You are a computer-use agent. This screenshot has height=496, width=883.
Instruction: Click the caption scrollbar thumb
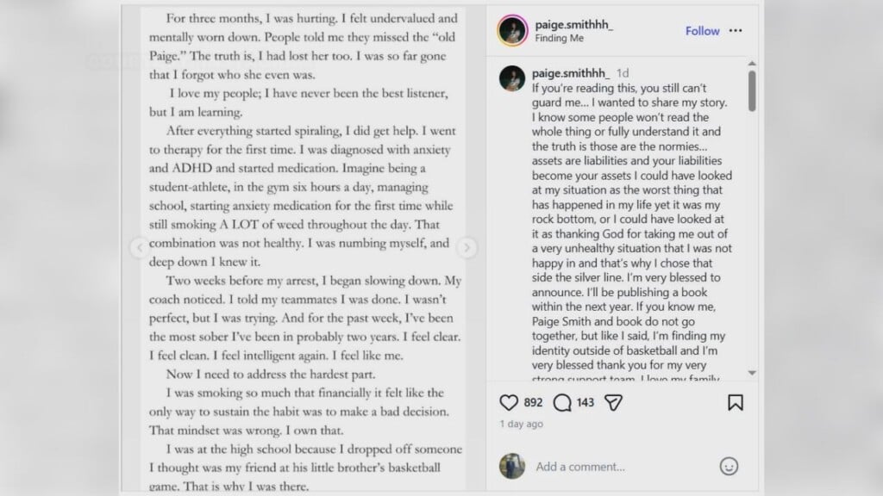coord(752,90)
